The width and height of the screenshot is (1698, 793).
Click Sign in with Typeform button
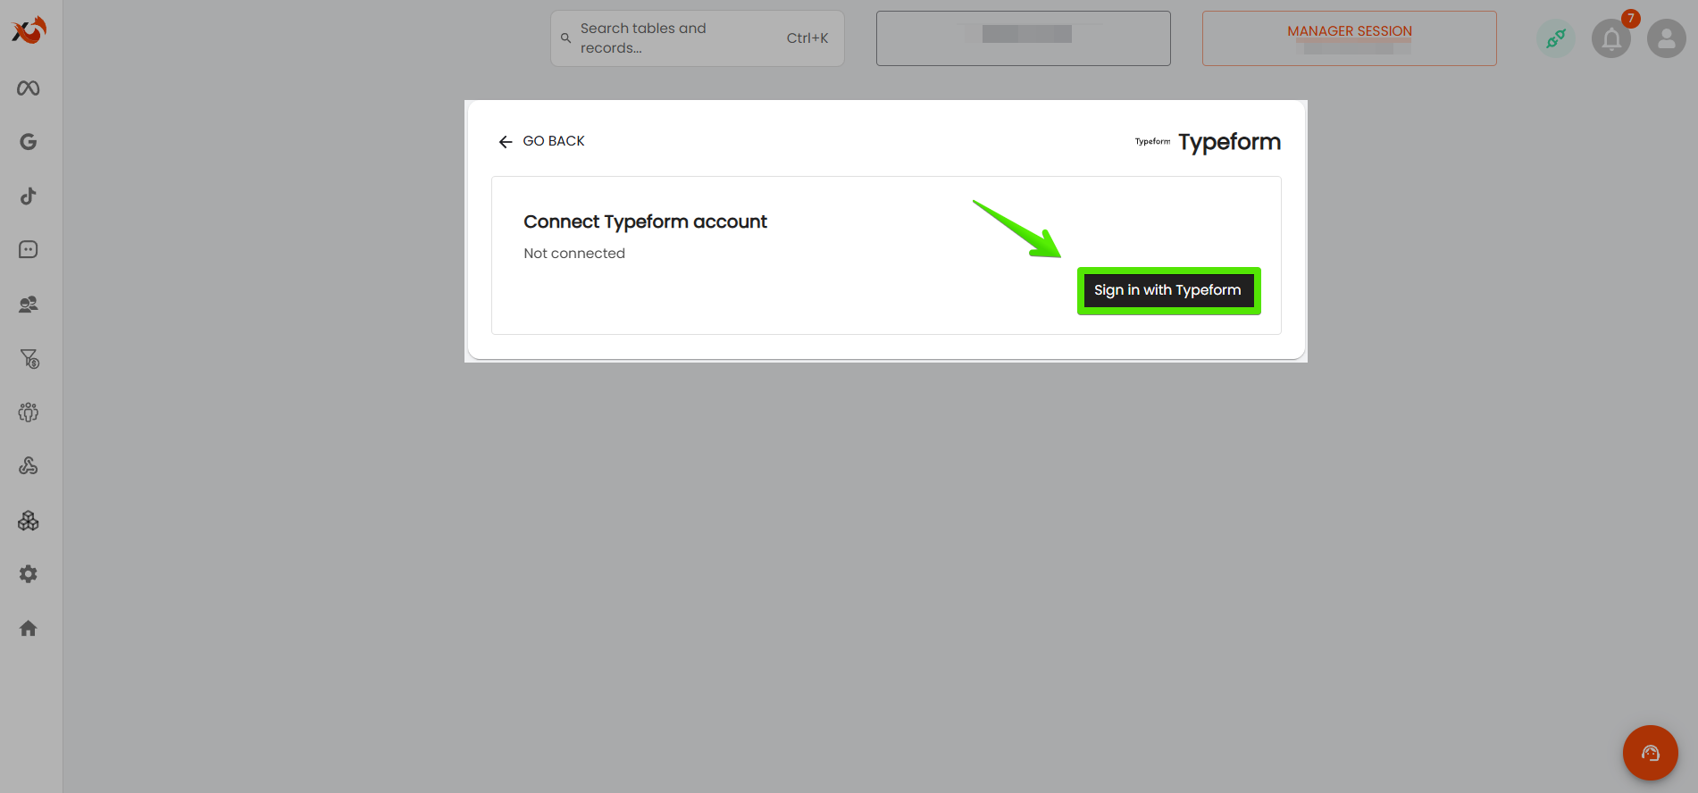1168,290
